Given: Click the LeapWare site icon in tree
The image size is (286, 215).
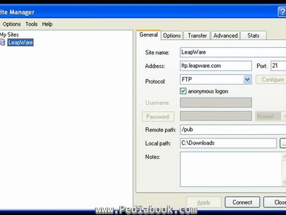Looking at the screenshot, I should (2, 42).
